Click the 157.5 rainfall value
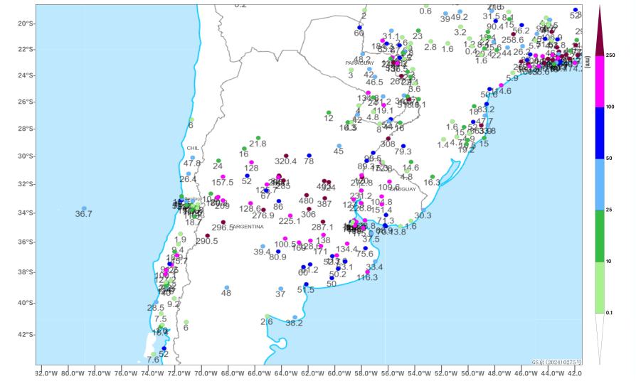The width and height of the screenshot is (636, 386). 222,183
